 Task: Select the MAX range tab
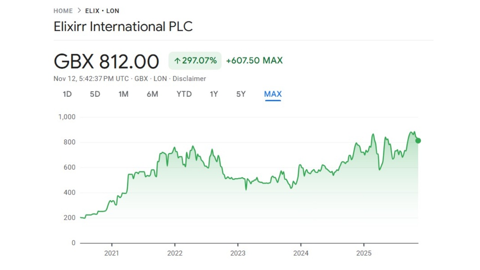pos(273,94)
